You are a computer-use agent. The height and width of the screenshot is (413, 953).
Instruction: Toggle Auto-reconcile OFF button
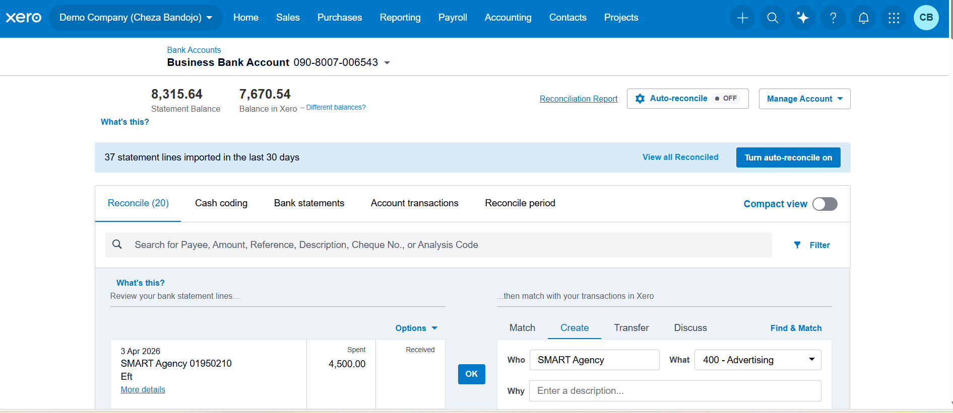click(688, 99)
